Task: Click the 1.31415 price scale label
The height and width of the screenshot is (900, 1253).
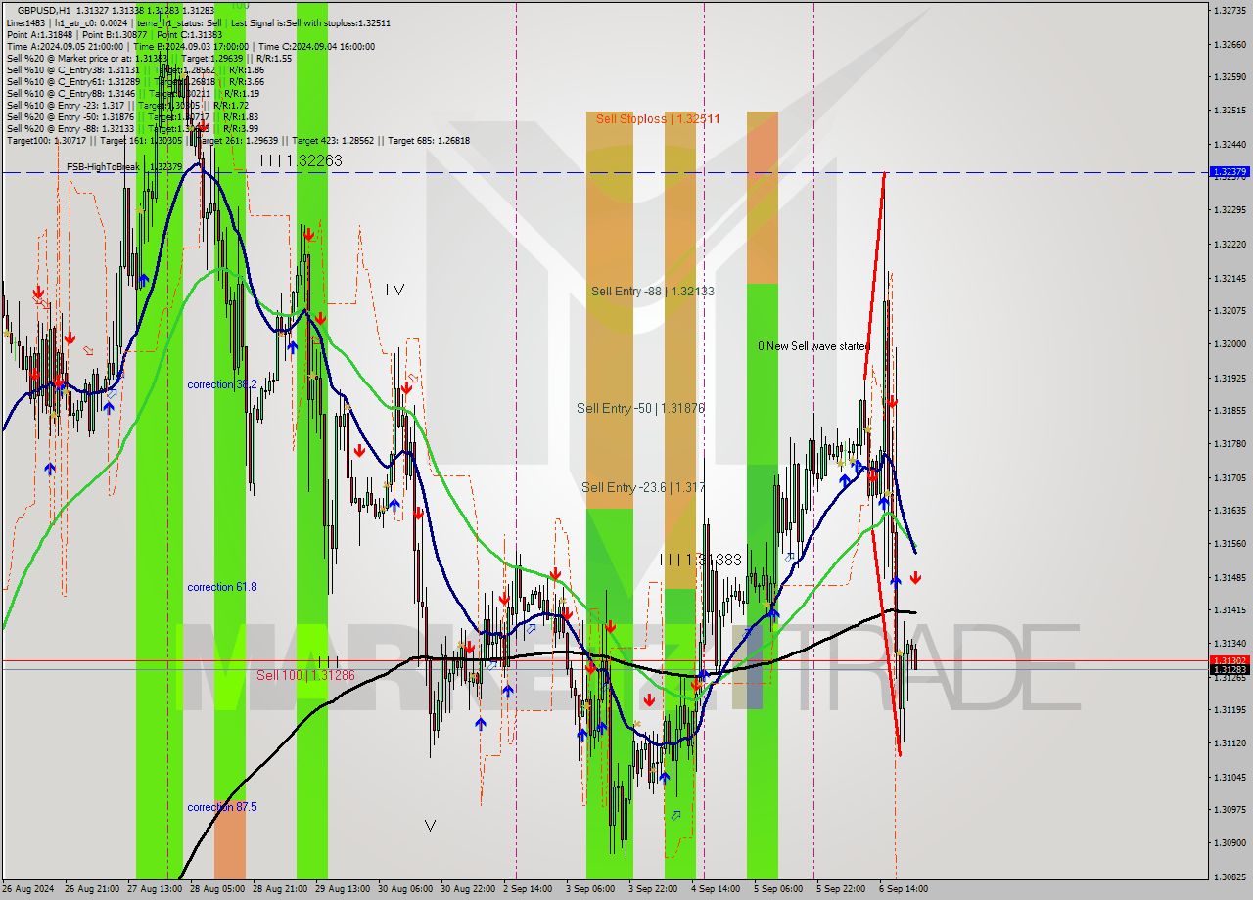Action: click(1230, 610)
